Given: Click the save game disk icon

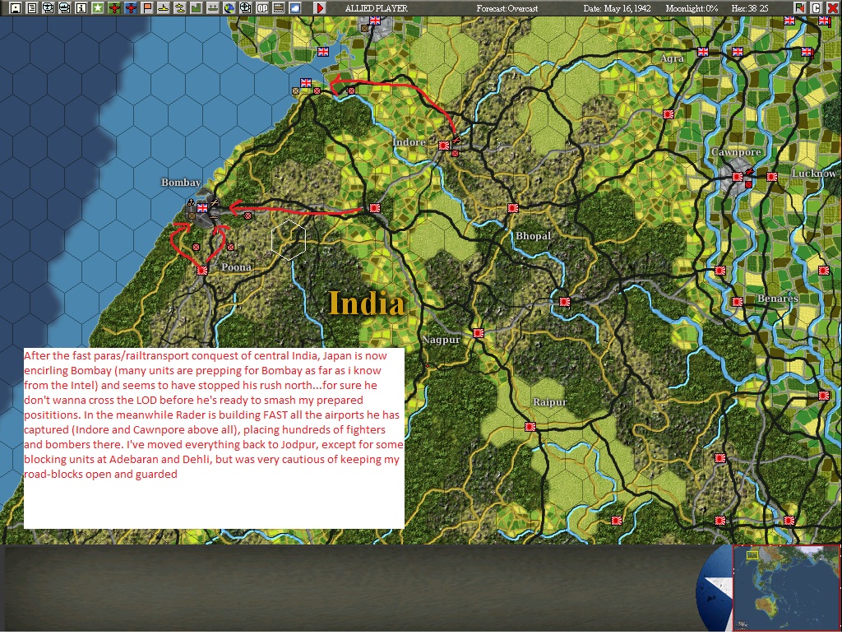Looking at the screenshot, I should [x=15, y=7].
